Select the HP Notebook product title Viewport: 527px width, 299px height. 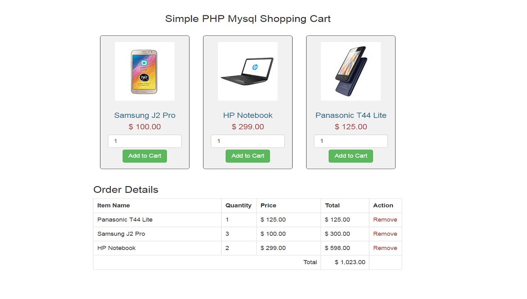point(248,115)
